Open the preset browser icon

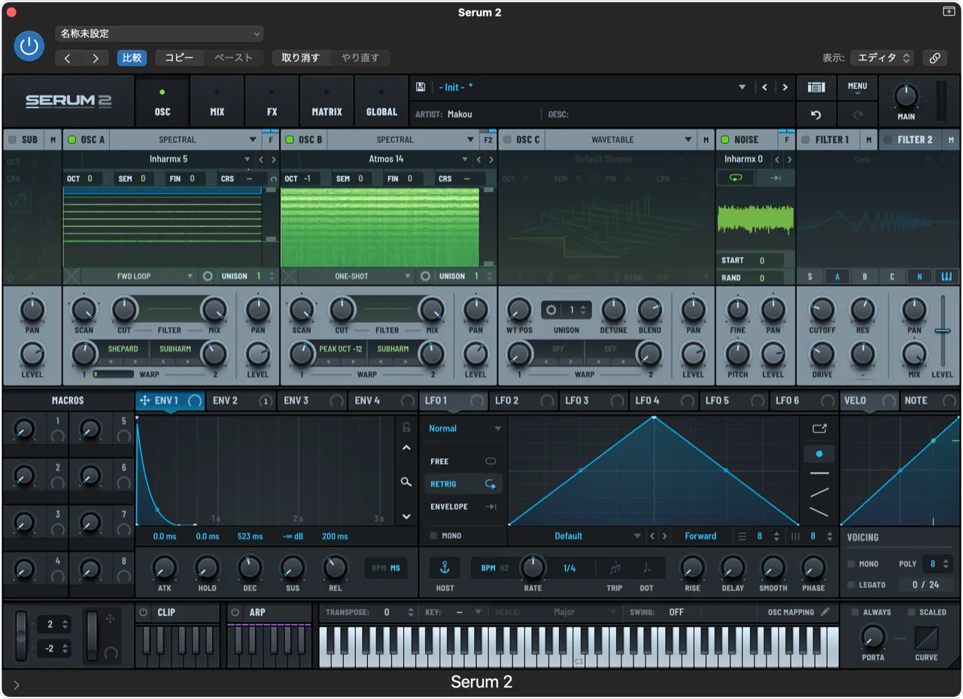(816, 87)
